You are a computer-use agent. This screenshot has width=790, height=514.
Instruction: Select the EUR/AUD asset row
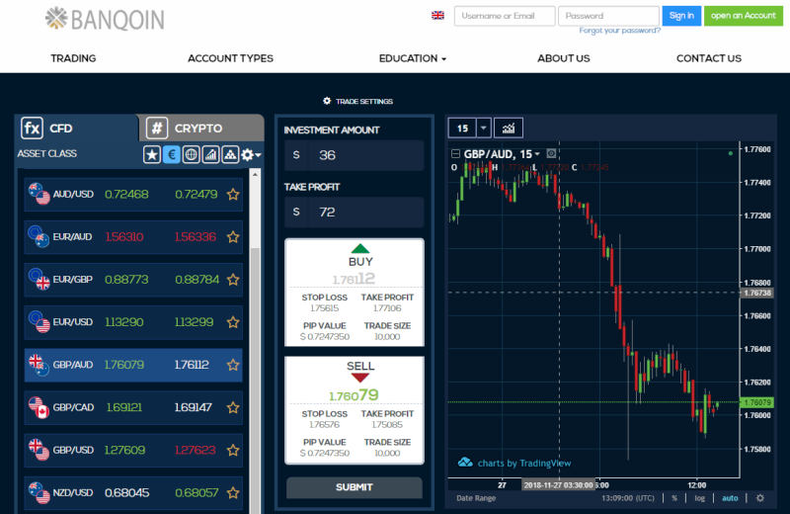pyautogui.click(x=133, y=236)
